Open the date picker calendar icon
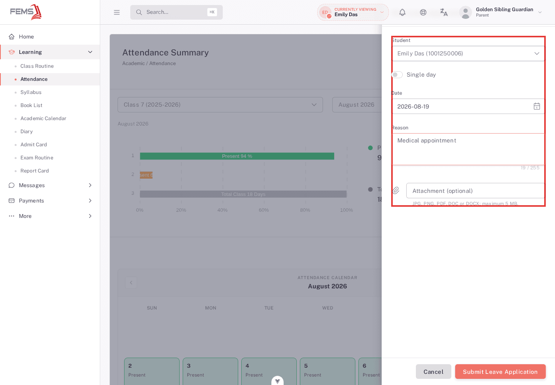 (537, 106)
